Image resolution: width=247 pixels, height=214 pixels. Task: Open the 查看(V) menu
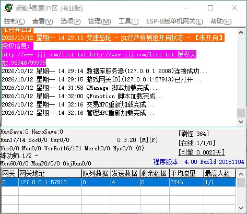click(43, 21)
